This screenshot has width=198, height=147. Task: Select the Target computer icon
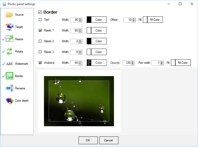[9, 27]
